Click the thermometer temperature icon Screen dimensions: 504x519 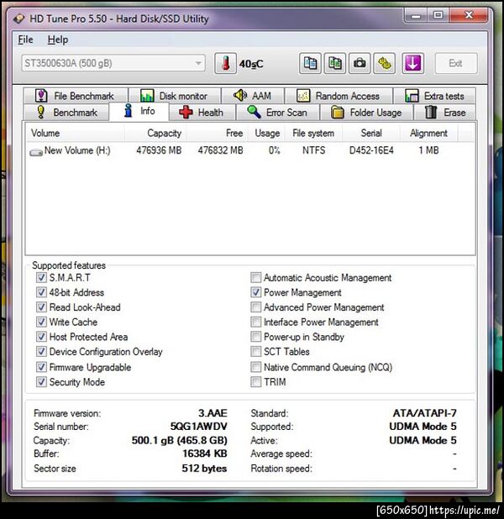click(225, 63)
